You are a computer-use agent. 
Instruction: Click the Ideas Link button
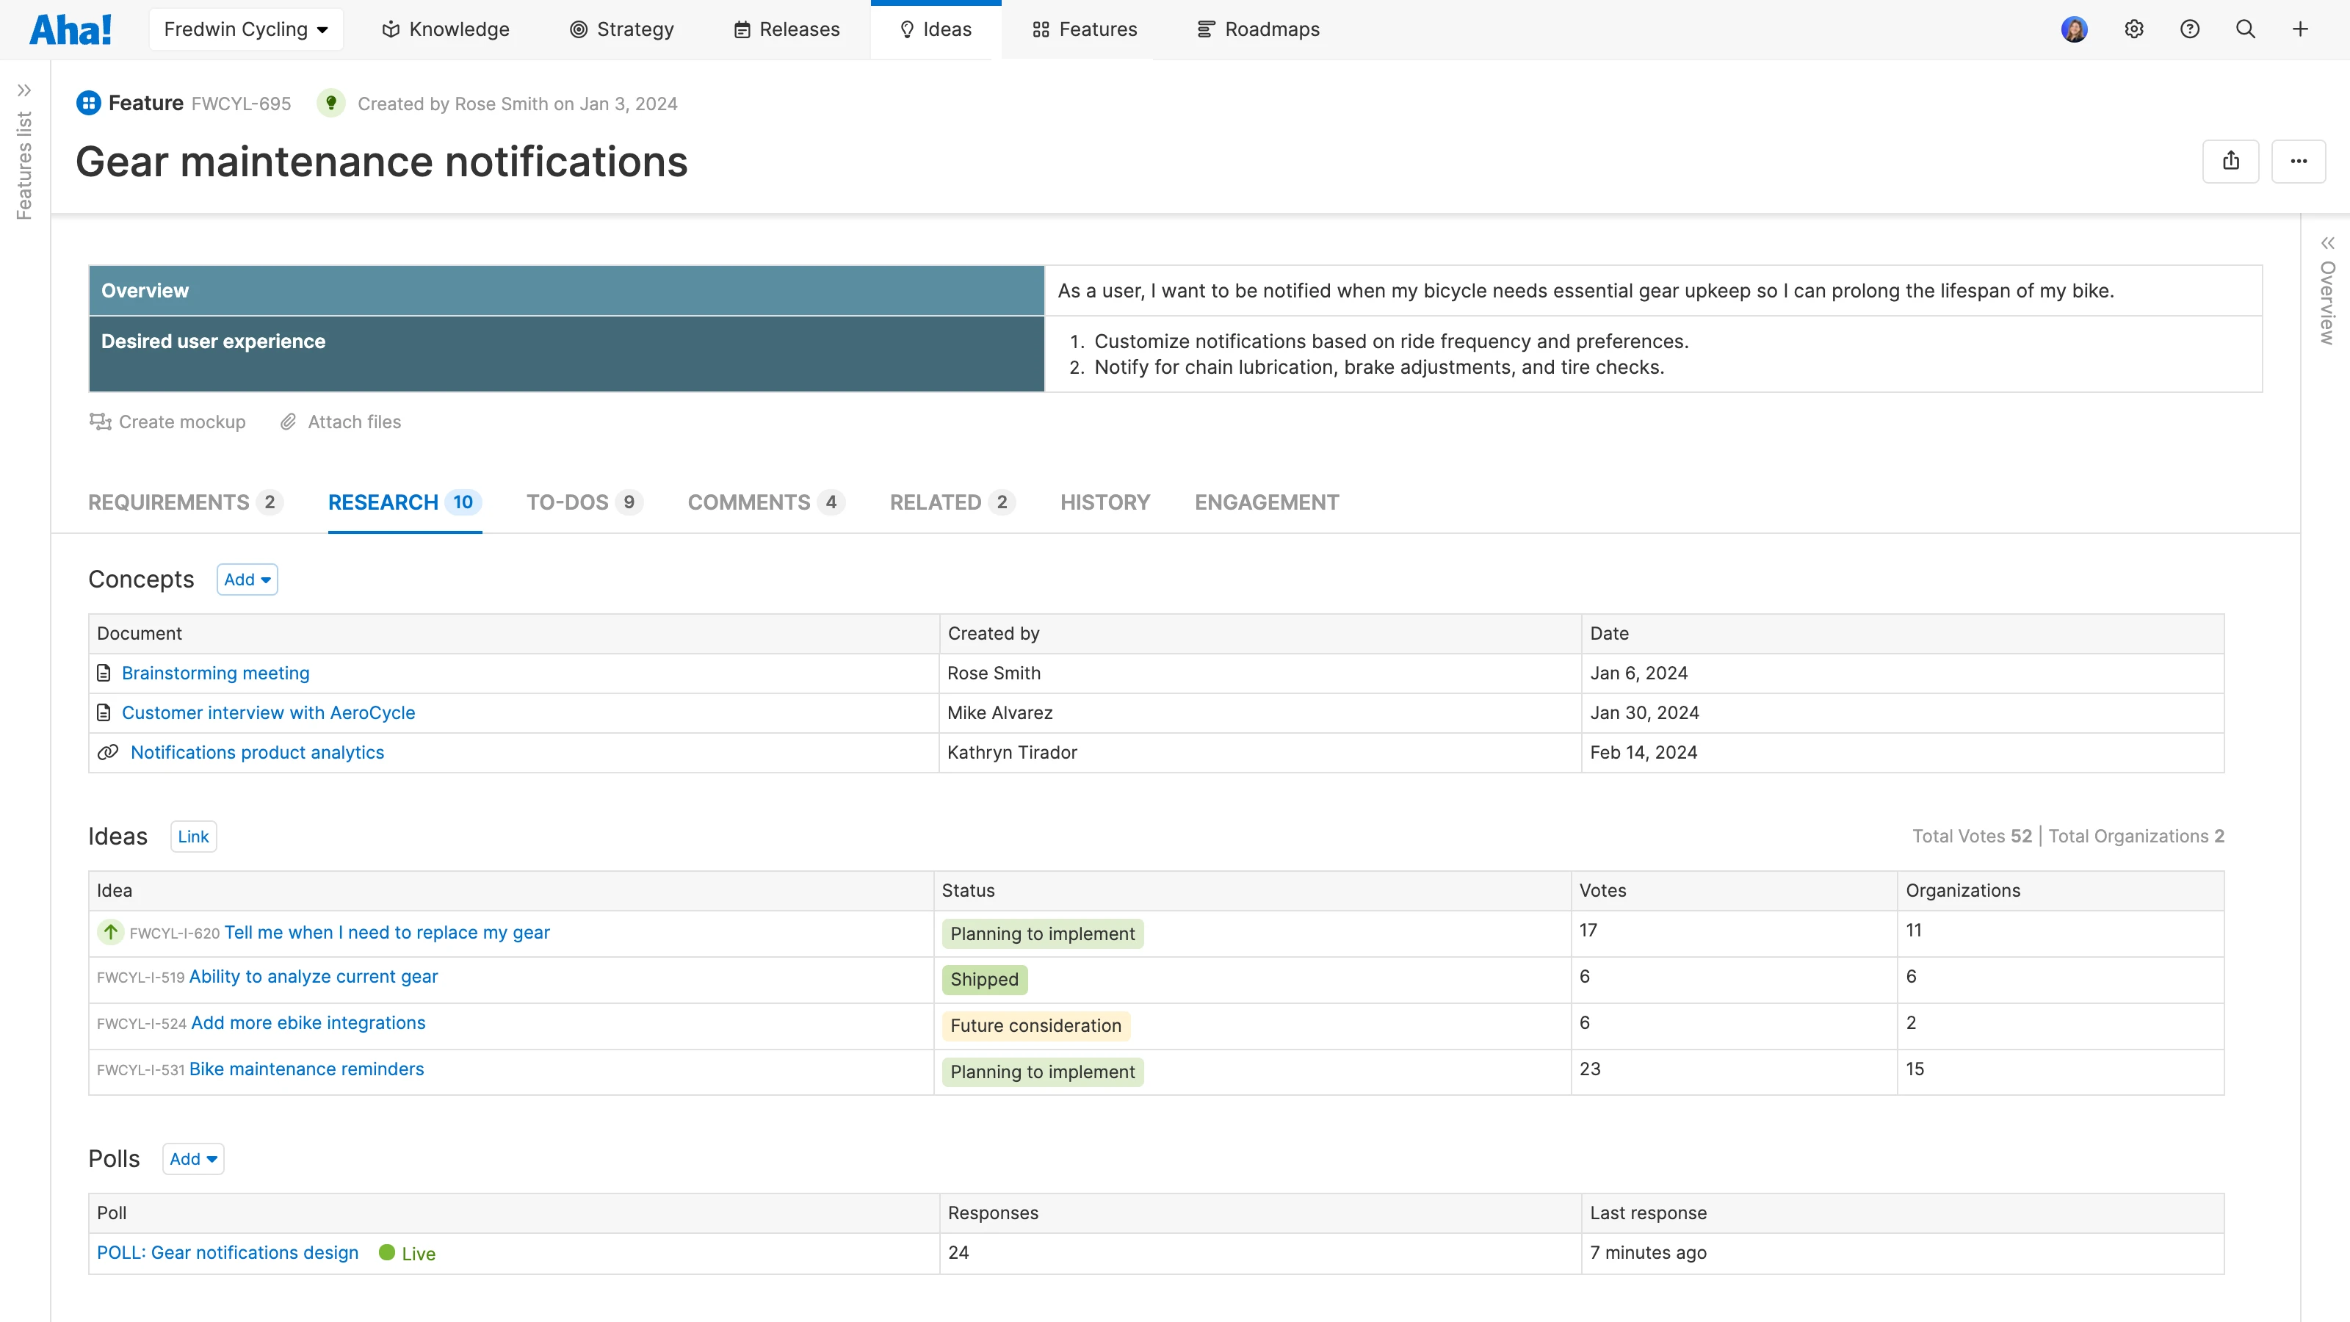[x=192, y=837]
